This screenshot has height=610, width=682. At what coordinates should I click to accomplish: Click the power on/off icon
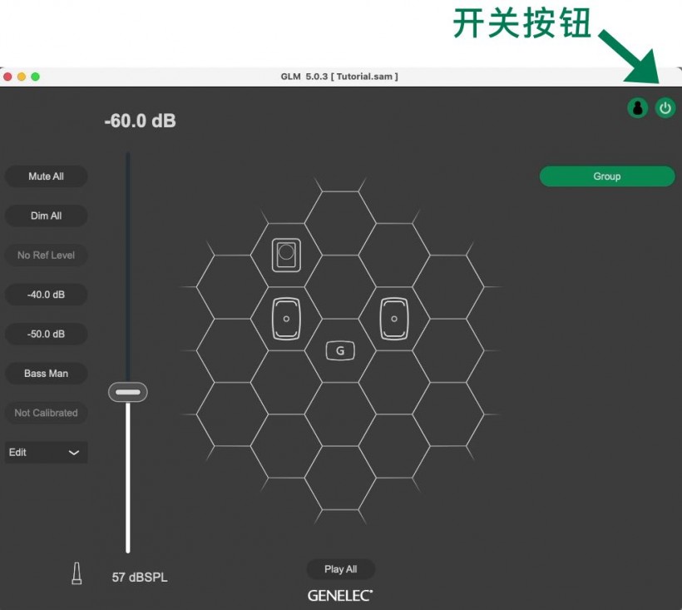(665, 108)
